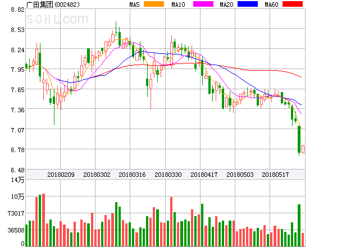
Task: Click the red MA60 legend swatch
Action: (x=293, y=4)
